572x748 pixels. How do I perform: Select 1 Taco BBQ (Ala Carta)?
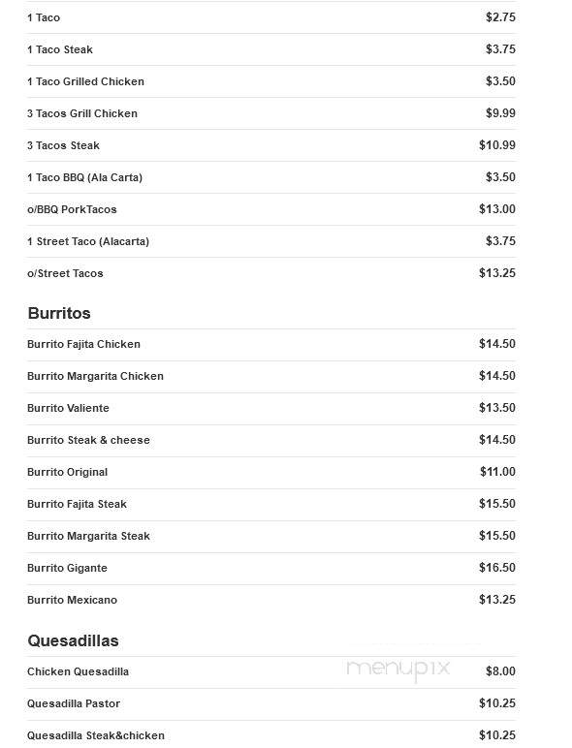[271, 177]
